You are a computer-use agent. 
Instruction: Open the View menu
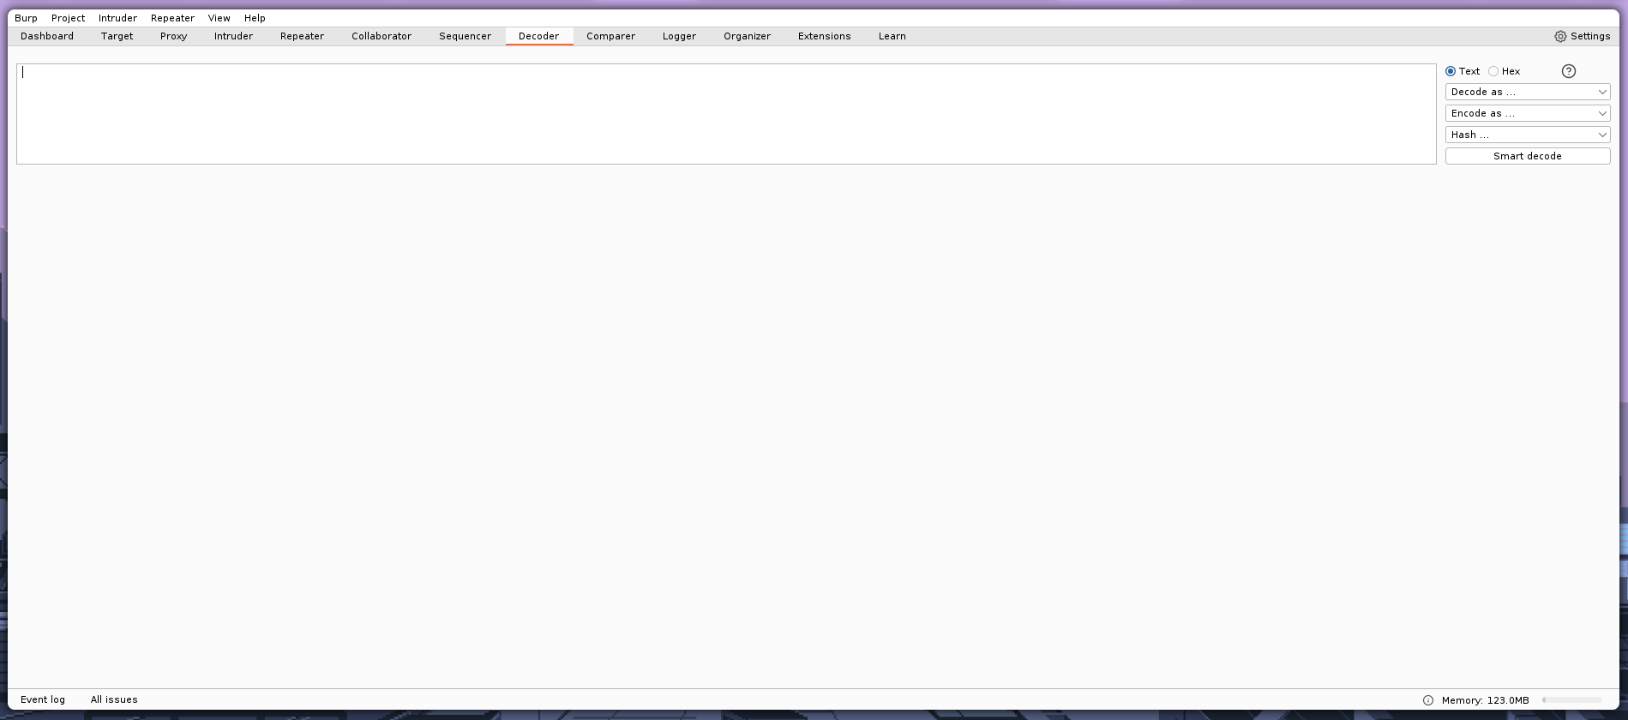(219, 18)
